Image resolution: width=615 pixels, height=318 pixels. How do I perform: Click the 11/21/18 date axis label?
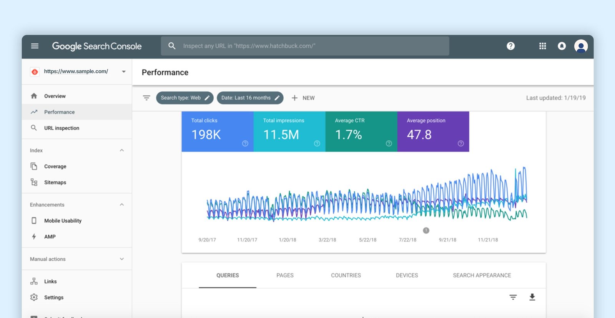pyautogui.click(x=488, y=240)
